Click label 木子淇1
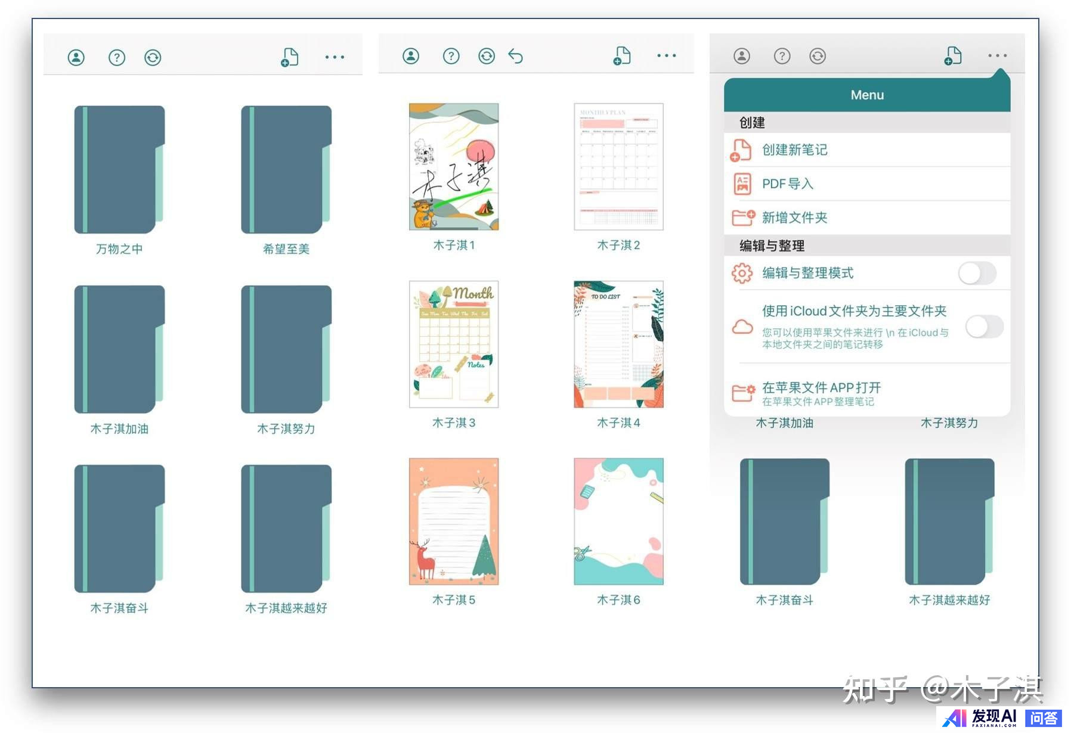The height and width of the screenshot is (733, 1071). (454, 245)
